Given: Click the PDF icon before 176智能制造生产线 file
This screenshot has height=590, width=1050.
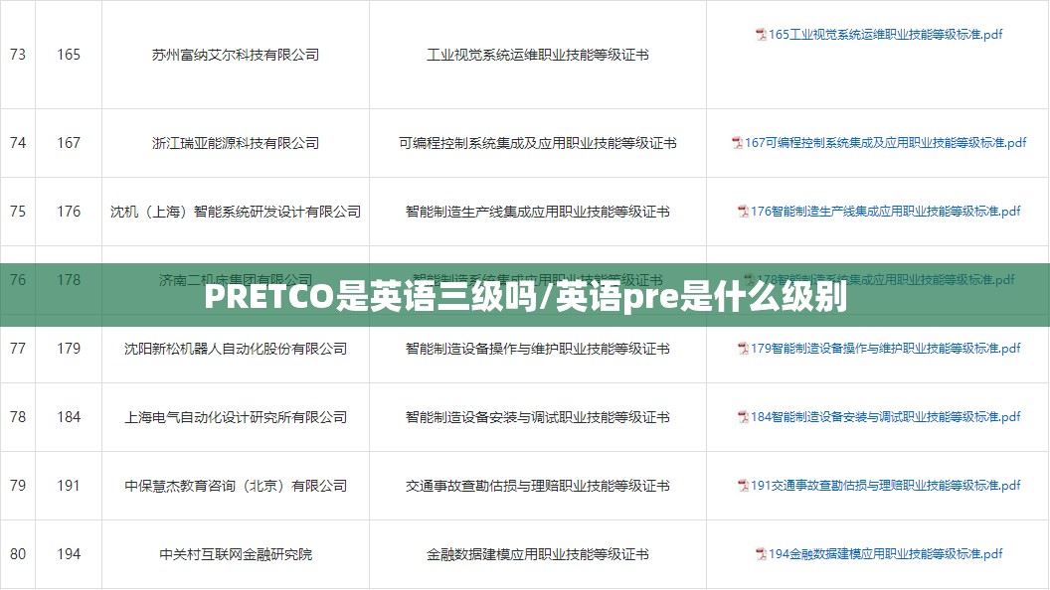Looking at the screenshot, I should [744, 212].
